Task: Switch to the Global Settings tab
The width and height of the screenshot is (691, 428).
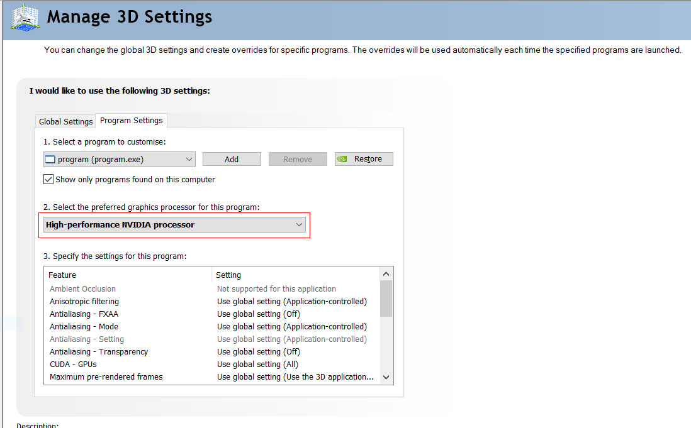Action: 65,121
